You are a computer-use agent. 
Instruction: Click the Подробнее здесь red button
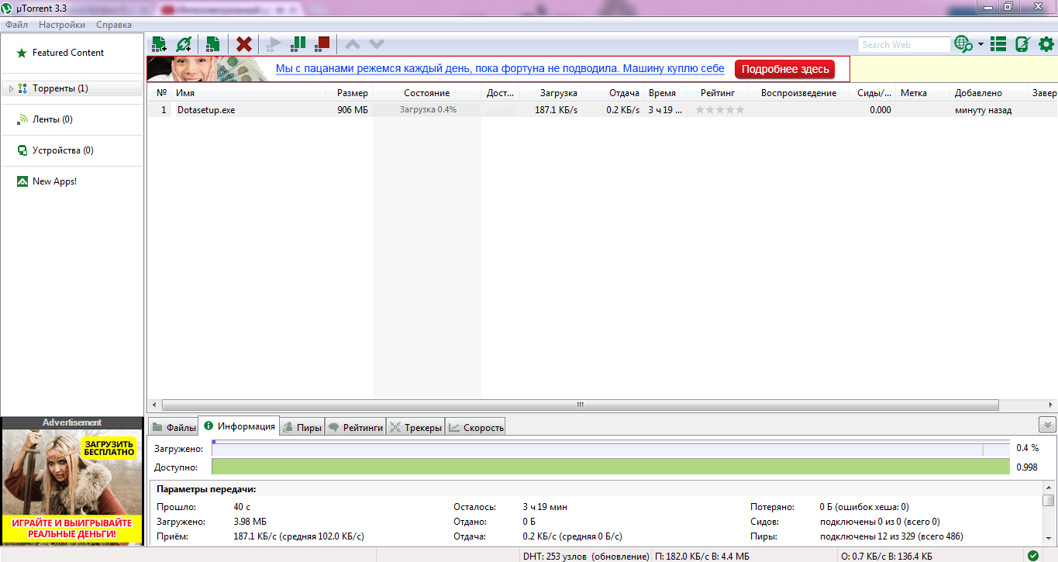tap(784, 69)
